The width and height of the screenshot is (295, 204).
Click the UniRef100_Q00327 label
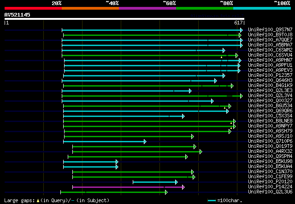(270, 100)
